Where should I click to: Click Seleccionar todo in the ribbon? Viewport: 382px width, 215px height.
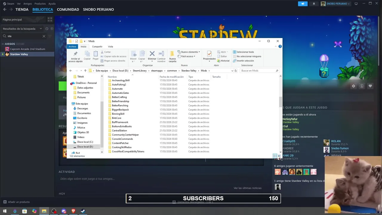click(243, 52)
